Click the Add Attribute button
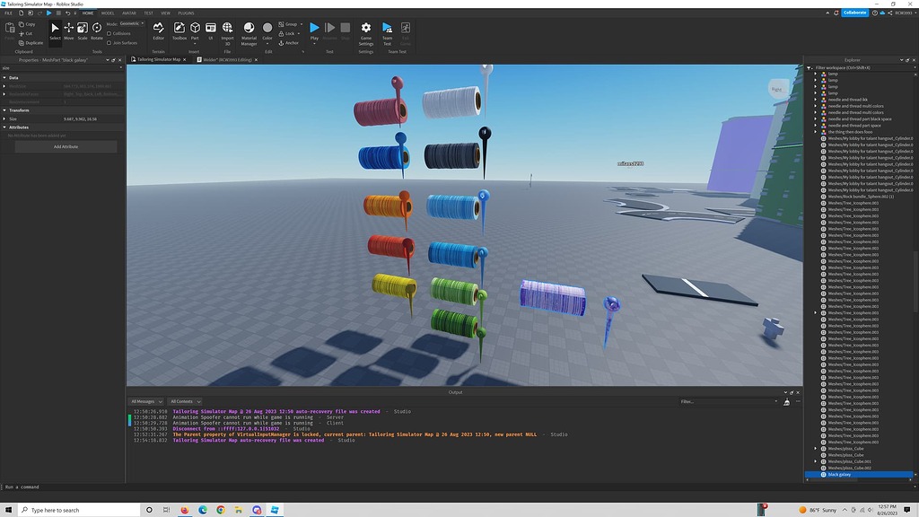The width and height of the screenshot is (919, 517). click(x=66, y=146)
